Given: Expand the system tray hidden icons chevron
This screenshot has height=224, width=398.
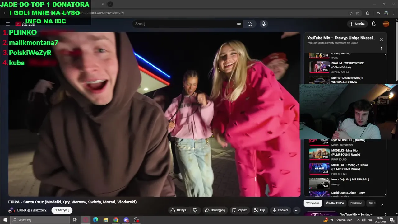Looking at the screenshot, I should point(359,220).
